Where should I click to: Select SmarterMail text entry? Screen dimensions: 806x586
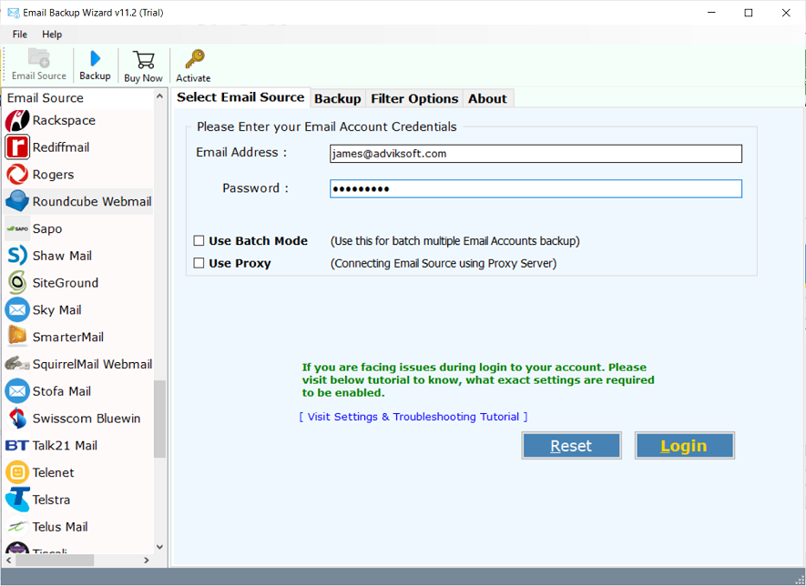click(x=68, y=337)
